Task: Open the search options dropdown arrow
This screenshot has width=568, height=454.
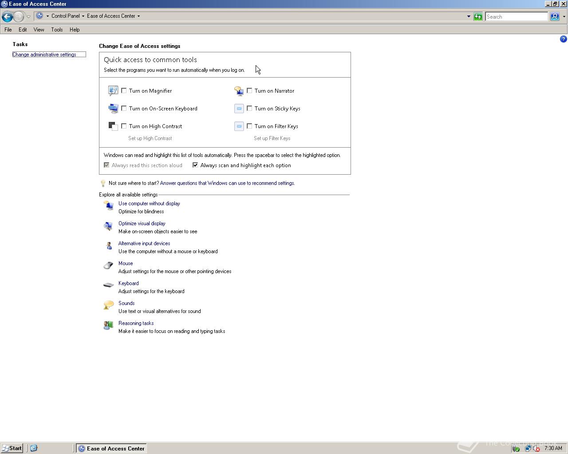Action: pos(564,16)
